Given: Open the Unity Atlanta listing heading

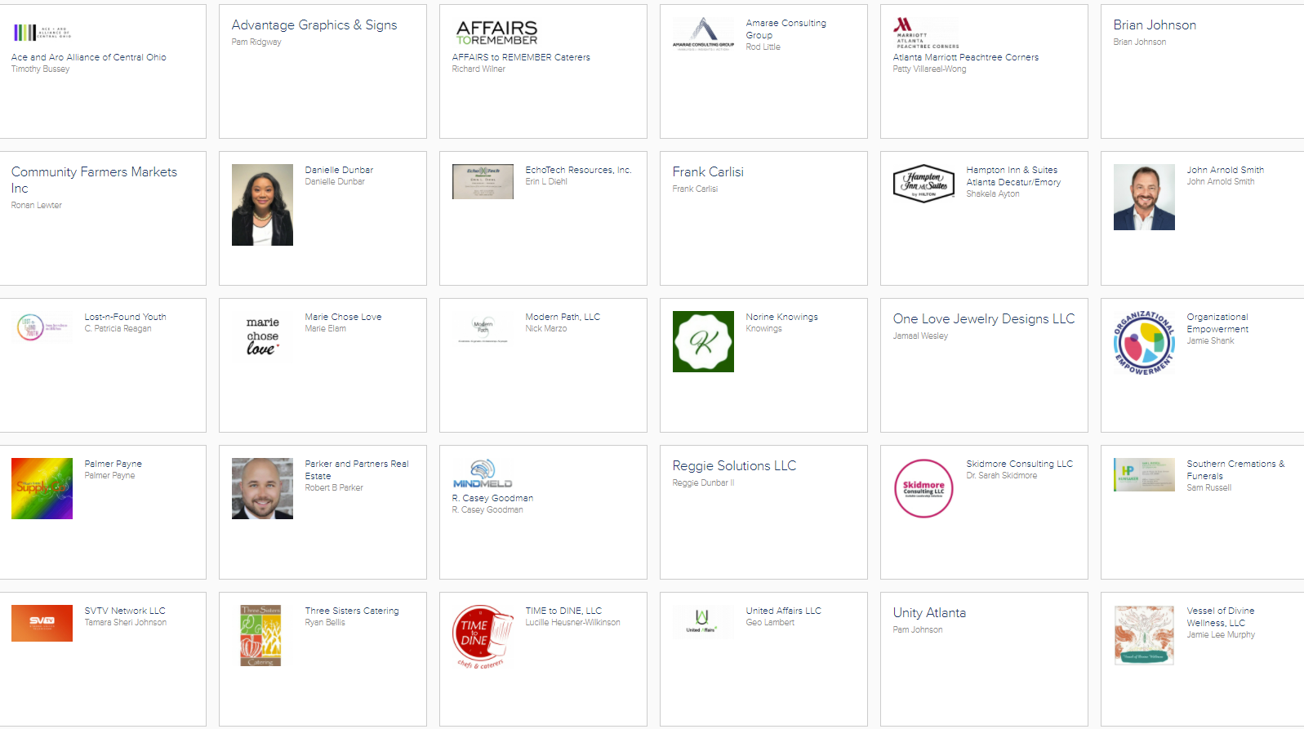Looking at the screenshot, I should click(x=929, y=613).
